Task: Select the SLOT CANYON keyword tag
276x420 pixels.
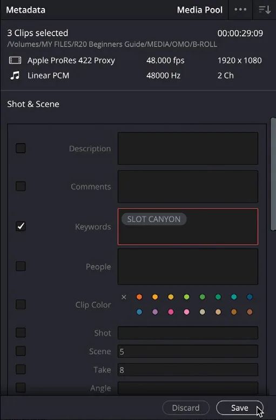Action: pos(154,219)
